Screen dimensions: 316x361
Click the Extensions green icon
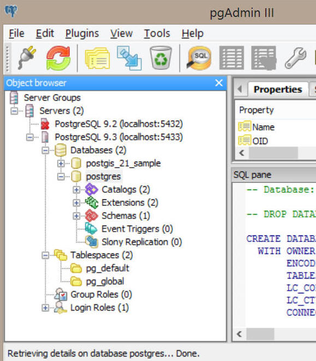click(x=92, y=203)
